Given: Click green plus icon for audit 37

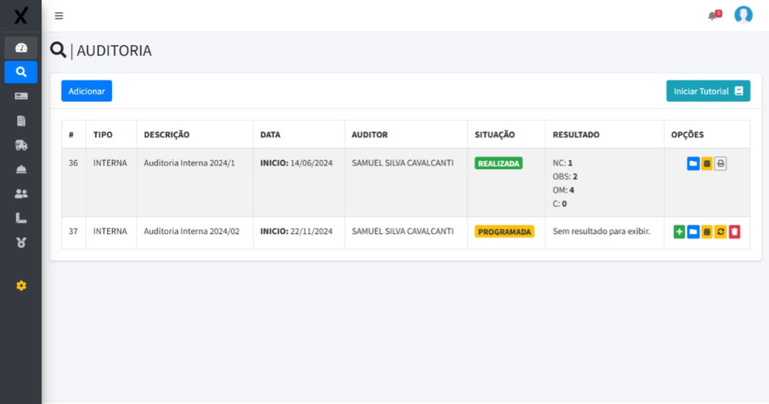Looking at the screenshot, I should 679,232.
